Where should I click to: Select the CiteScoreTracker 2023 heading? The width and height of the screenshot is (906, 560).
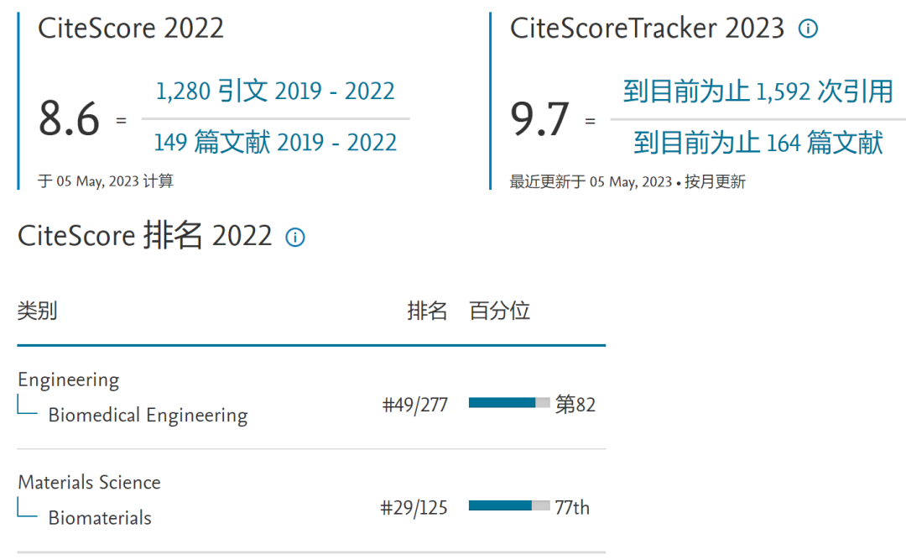click(x=647, y=29)
